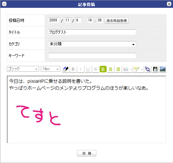This screenshot has width=173, height=163.
Task: Click the insert portrait photo icon
Action: (155, 69)
